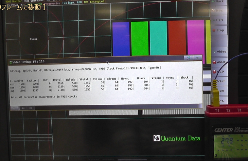Expand the Port dropdown in sidebar

[219, 20]
